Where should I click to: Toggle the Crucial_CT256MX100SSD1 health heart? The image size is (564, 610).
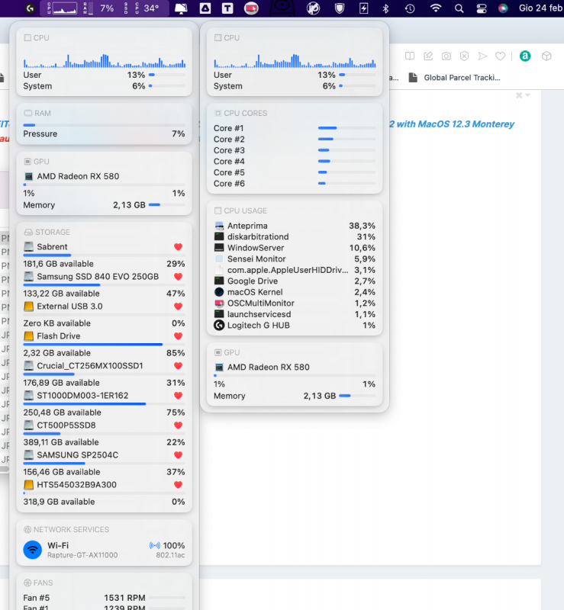178,366
